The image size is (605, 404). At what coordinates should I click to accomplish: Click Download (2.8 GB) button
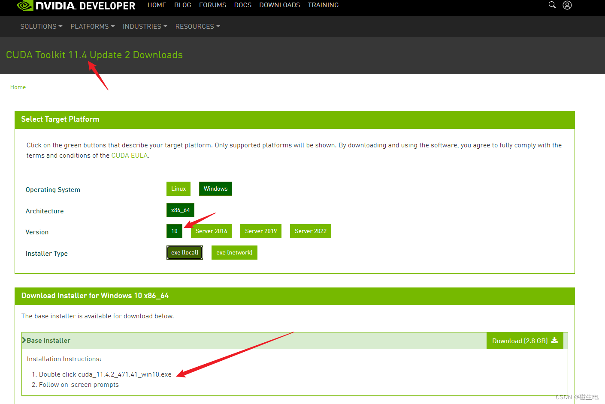(525, 341)
